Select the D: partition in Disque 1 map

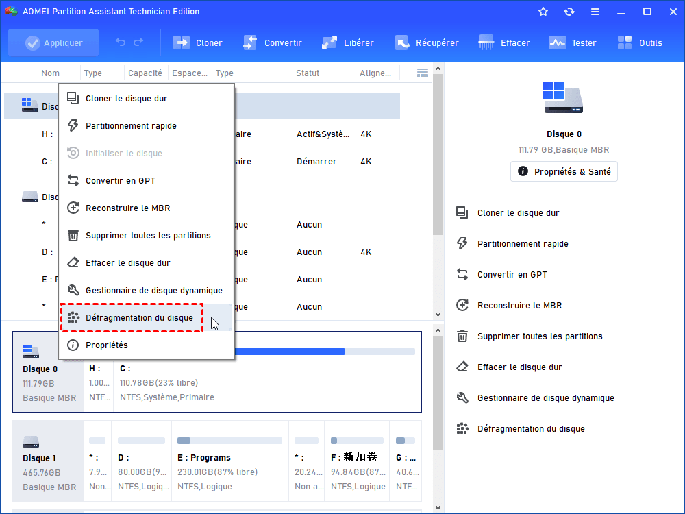[x=142, y=461]
